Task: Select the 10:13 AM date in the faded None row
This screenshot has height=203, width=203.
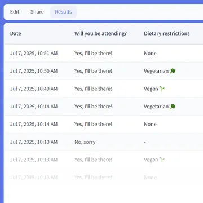Action: pos(34,178)
